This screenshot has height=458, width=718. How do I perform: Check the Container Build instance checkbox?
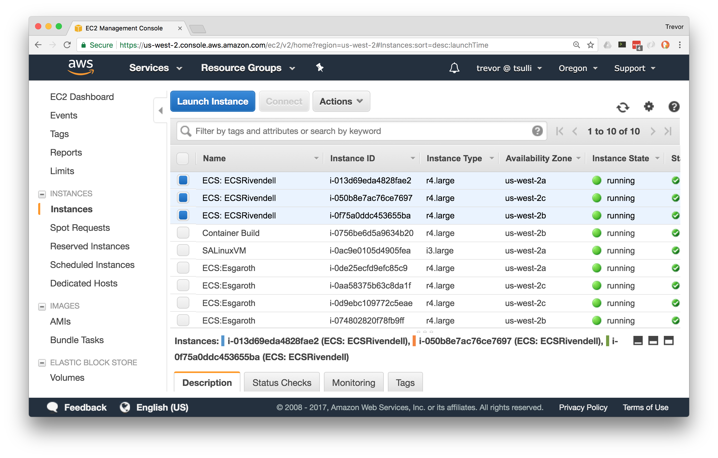pos(183,233)
